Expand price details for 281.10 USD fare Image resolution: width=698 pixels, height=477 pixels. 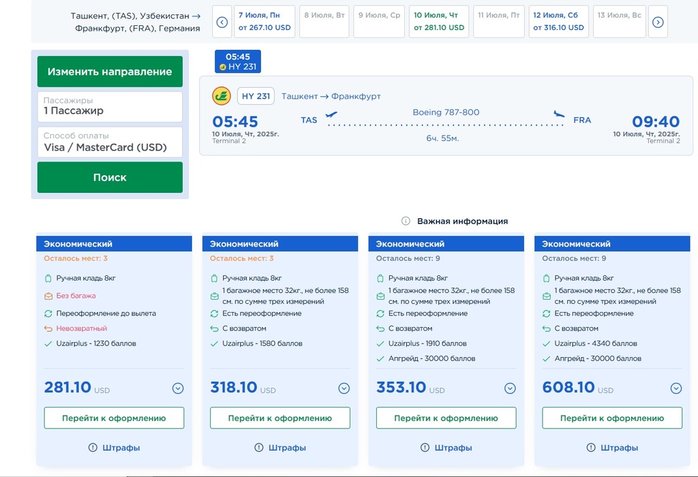[x=178, y=388]
